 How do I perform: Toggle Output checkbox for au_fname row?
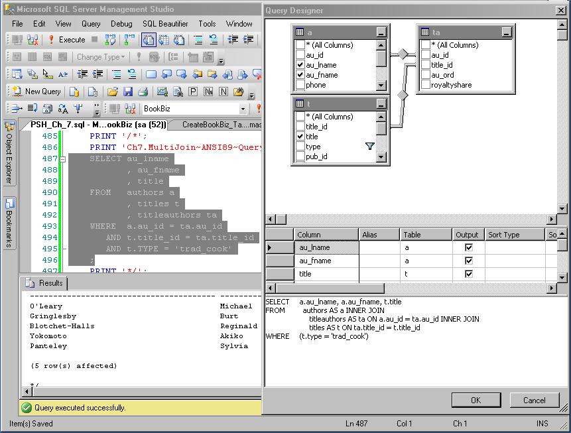pos(469,261)
